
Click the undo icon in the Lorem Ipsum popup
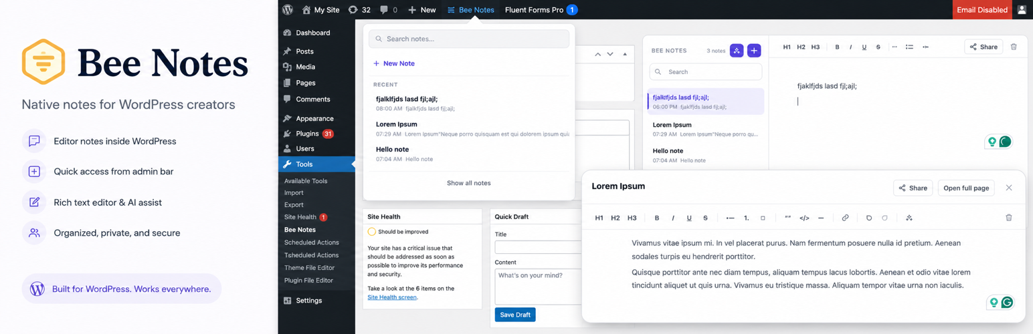point(869,218)
